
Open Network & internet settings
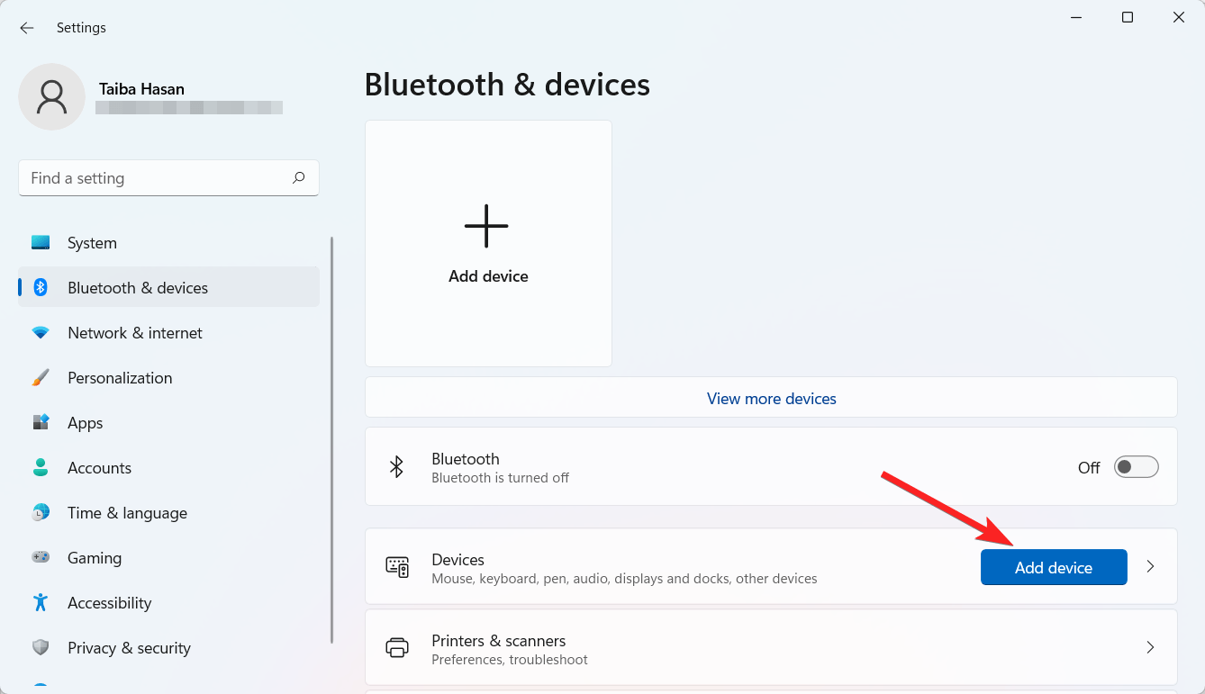[168, 333]
